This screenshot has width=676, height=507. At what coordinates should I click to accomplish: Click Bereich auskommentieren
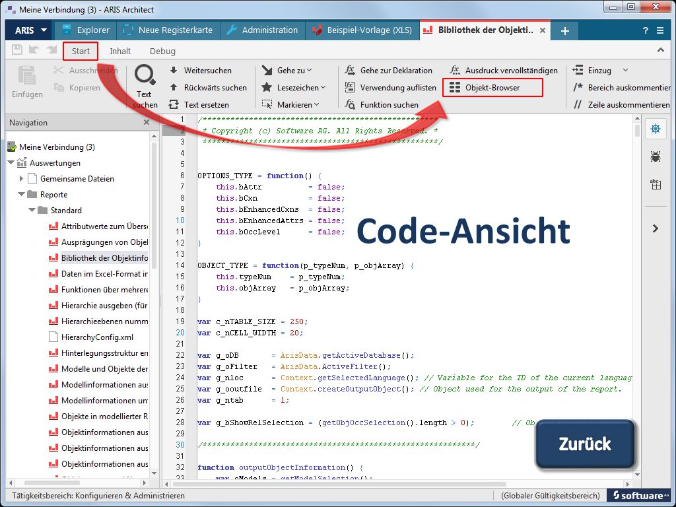tap(621, 88)
